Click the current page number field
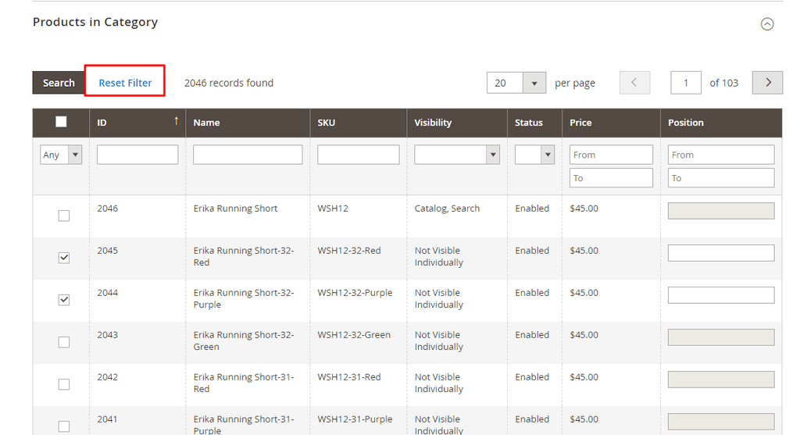 tap(686, 83)
